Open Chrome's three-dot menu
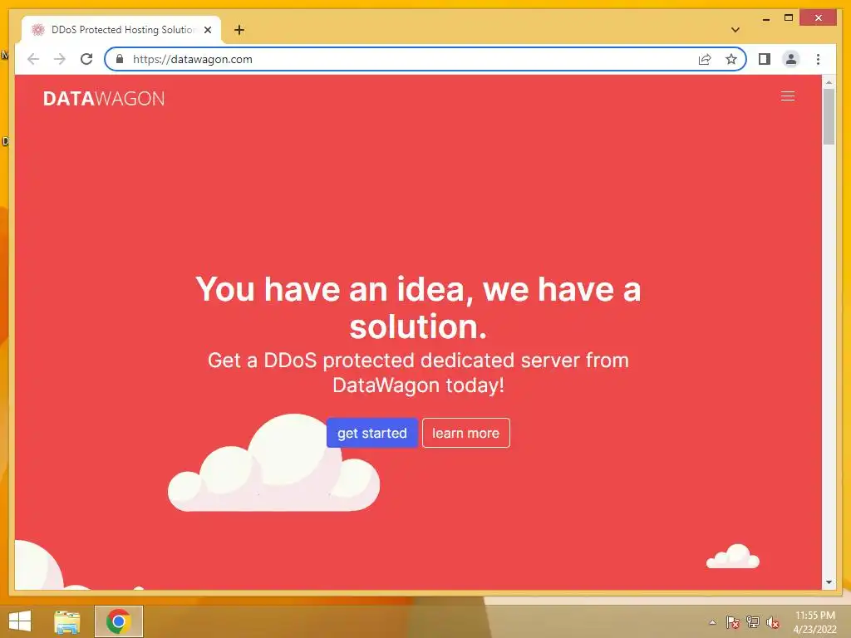 pyautogui.click(x=818, y=59)
